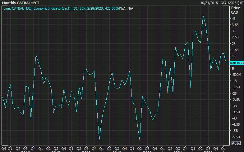Click the 4B label on price axis
Screen dimensions: 244x152
[233, 19]
